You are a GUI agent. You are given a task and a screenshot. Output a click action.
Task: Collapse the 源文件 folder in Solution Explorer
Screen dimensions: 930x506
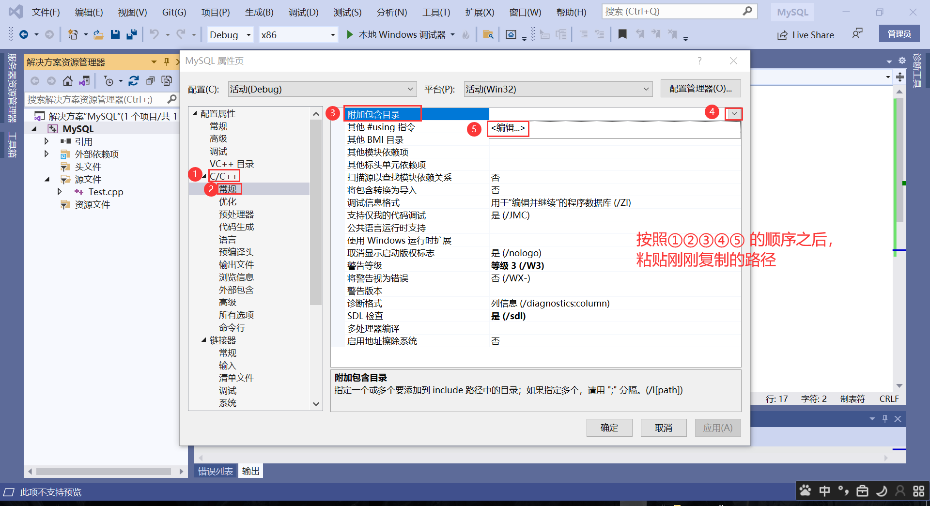click(46, 179)
